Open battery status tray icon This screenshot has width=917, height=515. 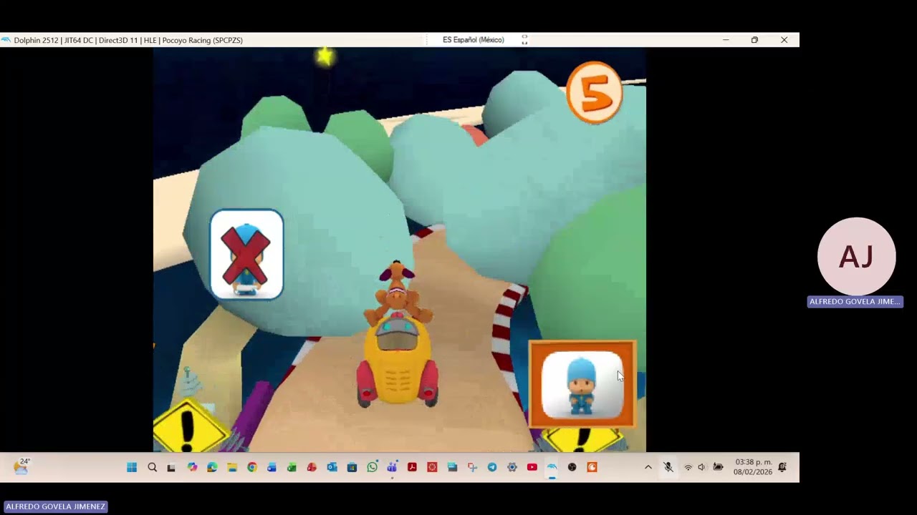tap(718, 467)
